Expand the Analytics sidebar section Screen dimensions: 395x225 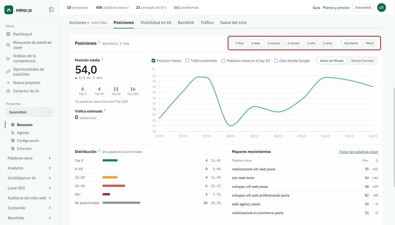point(29,168)
